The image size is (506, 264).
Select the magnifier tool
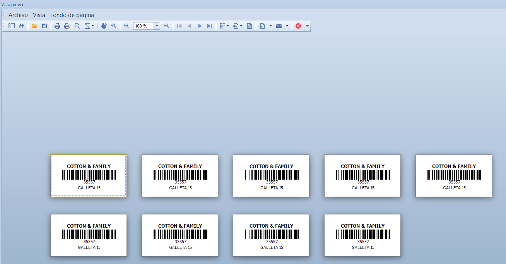pyautogui.click(x=114, y=26)
